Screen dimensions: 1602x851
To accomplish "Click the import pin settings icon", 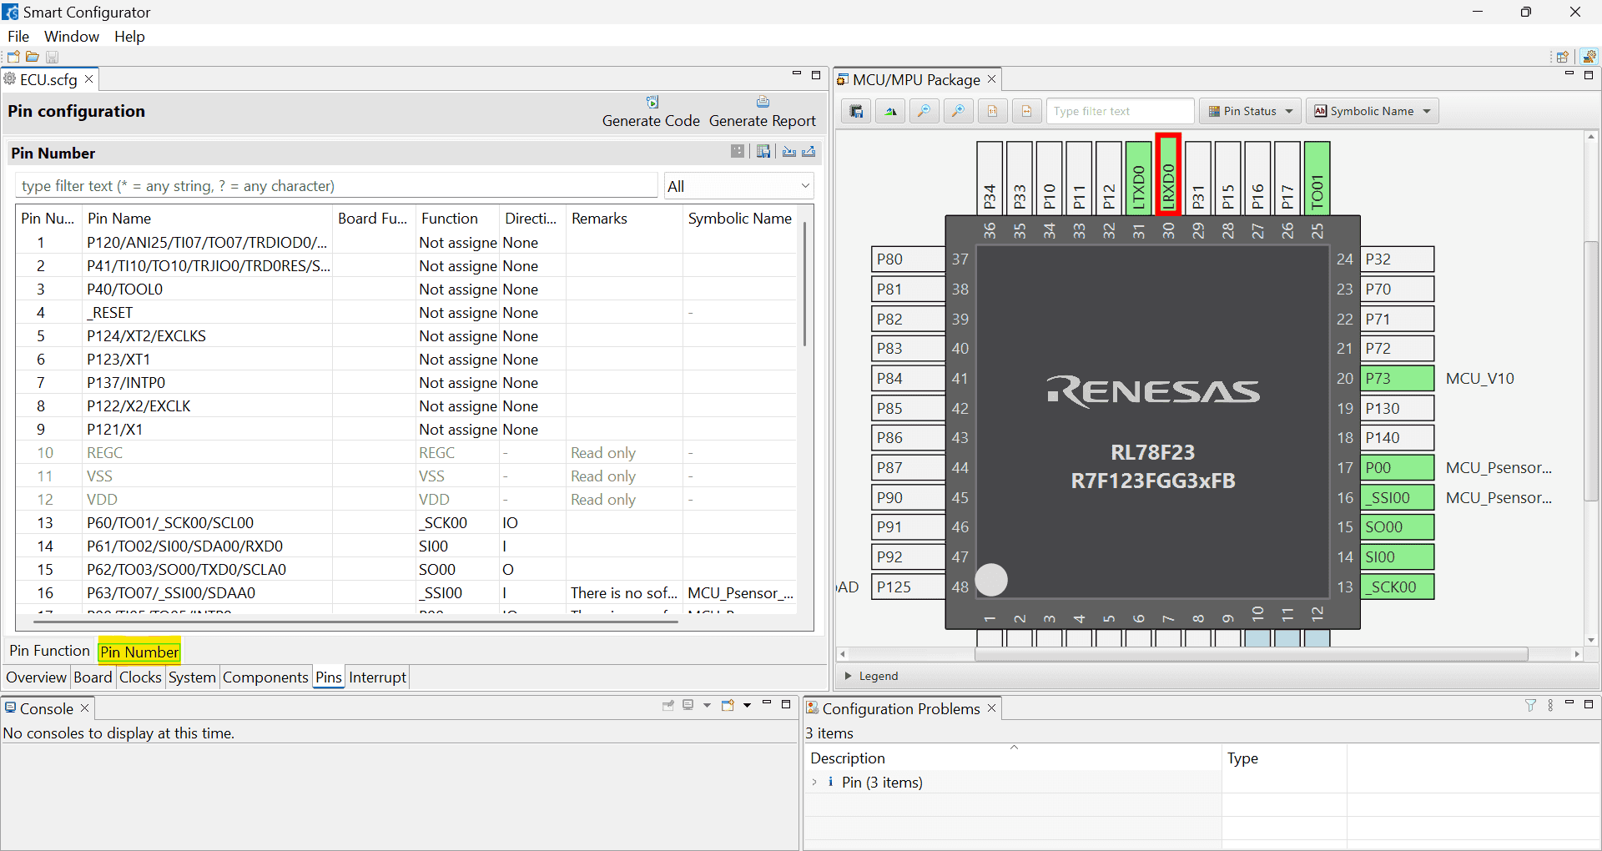I will click(x=788, y=152).
